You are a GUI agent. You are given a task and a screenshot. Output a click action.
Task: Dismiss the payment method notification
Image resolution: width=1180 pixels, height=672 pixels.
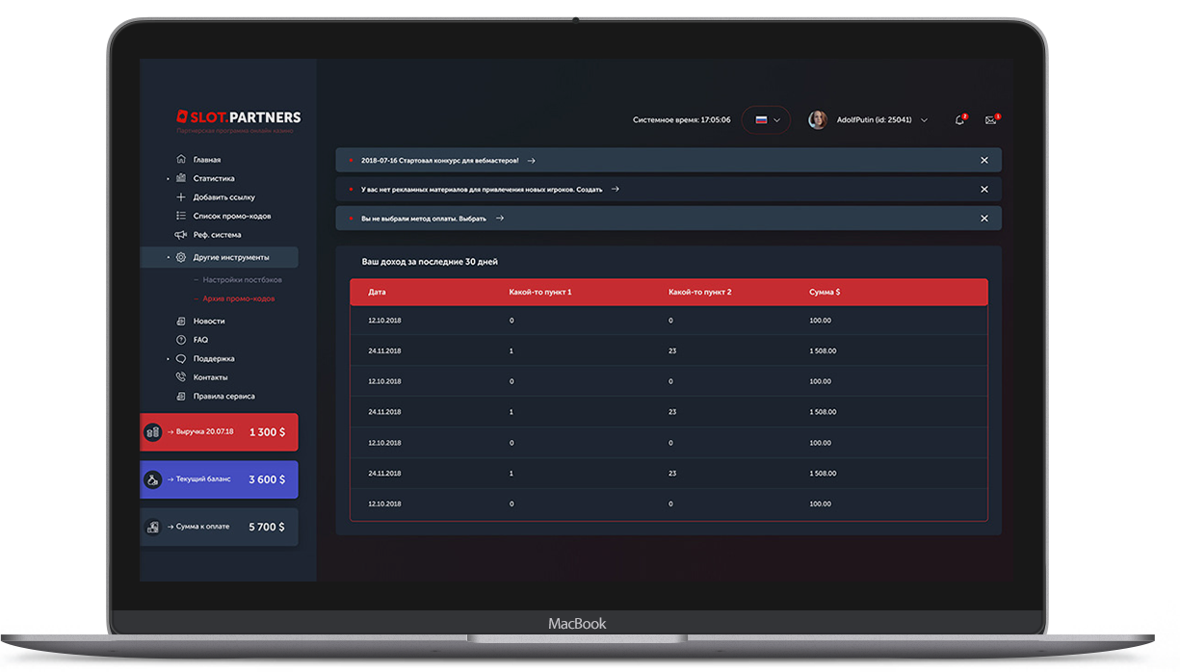983,219
